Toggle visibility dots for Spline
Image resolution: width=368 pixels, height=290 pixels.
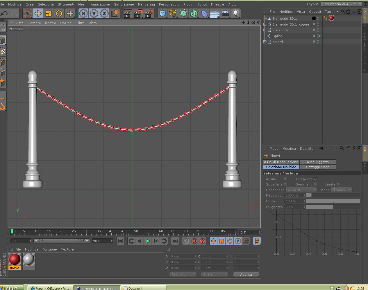pyautogui.click(x=318, y=36)
